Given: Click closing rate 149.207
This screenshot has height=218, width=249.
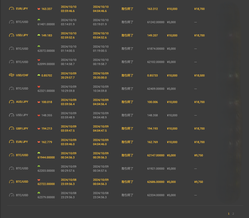Looking at the screenshot, I should 152,35.
